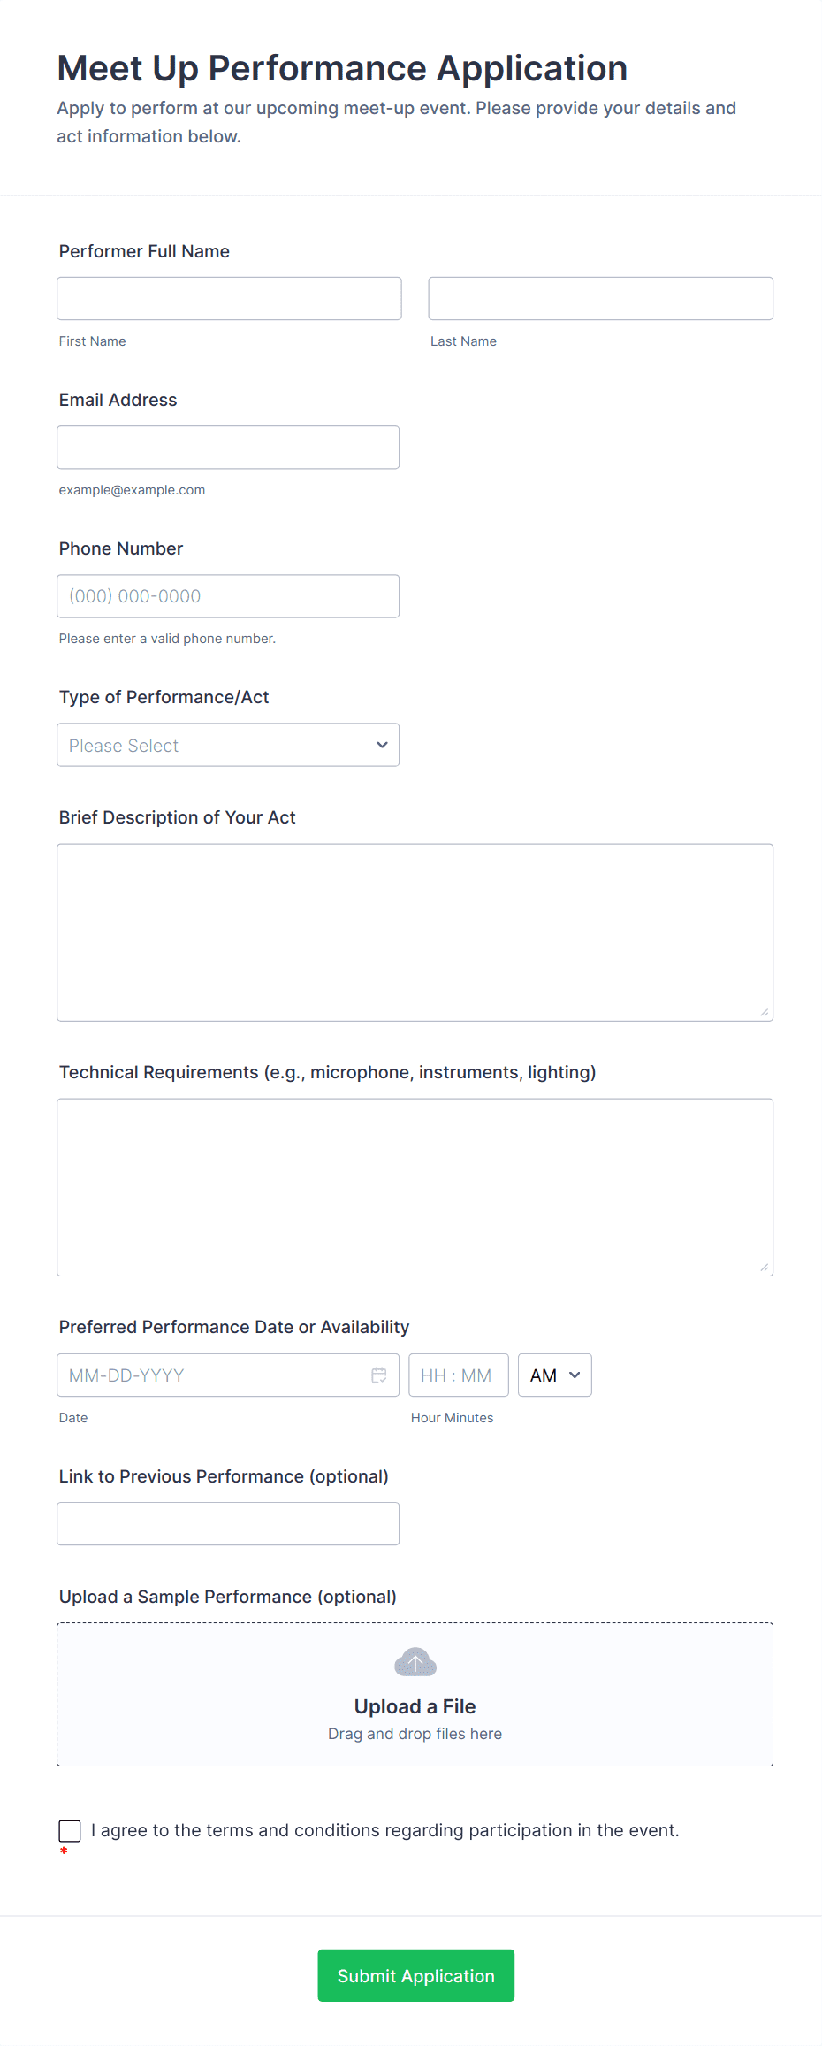Open the AM/PM selector
The height and width of the screenshot is (2046, 822).
(x=554, y=1375)
